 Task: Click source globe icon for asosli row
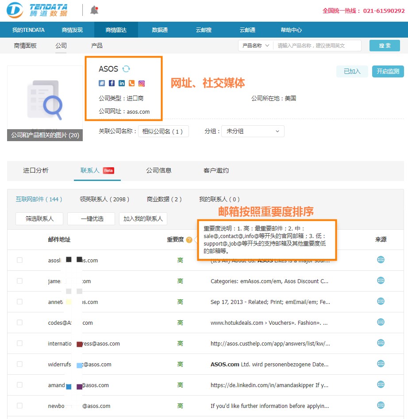coord(381,259)
